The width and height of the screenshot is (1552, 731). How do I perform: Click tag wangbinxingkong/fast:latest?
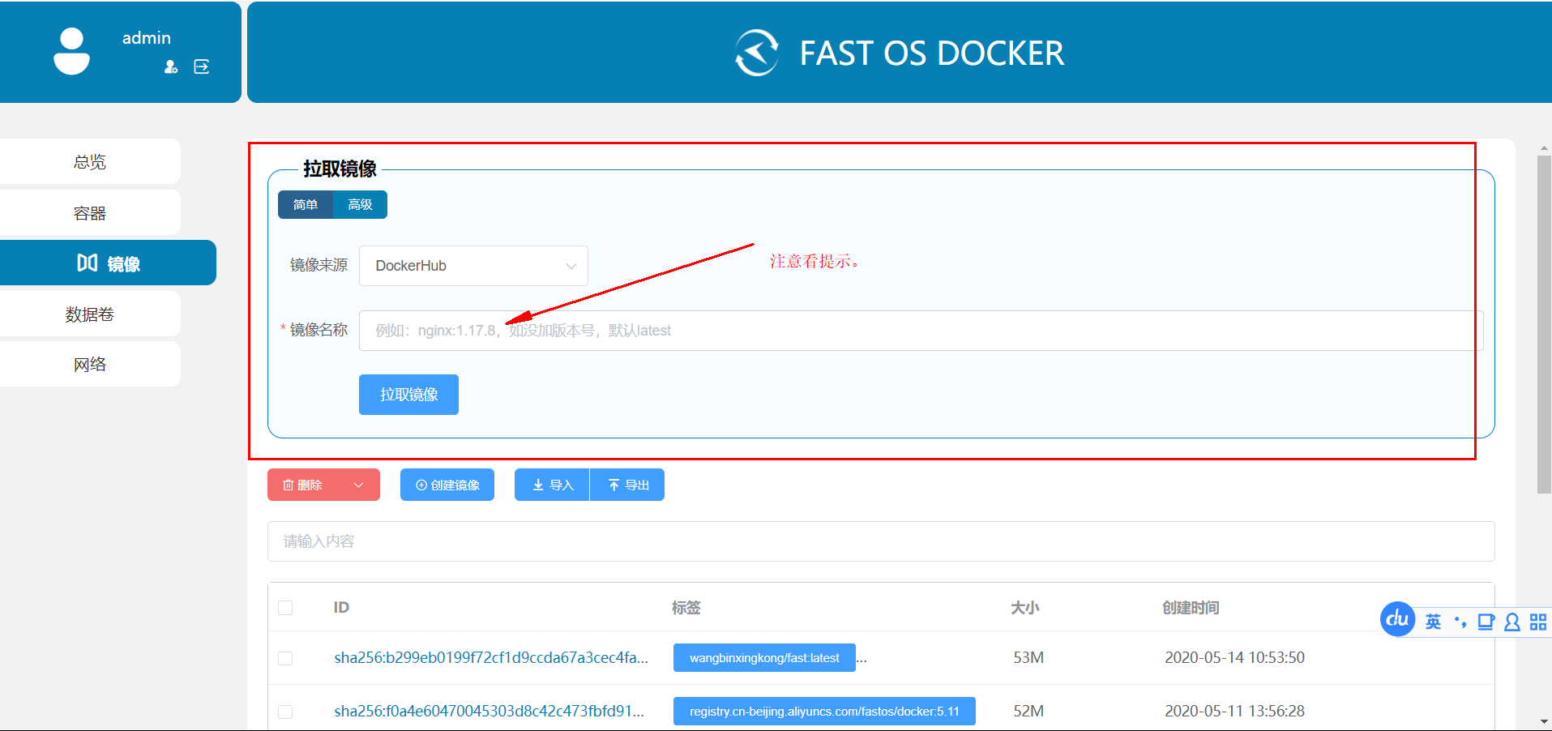[764, 658]
